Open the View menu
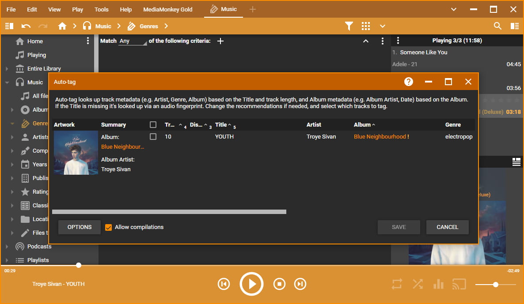This screenshot has width=524, height=304. (54, 9)
